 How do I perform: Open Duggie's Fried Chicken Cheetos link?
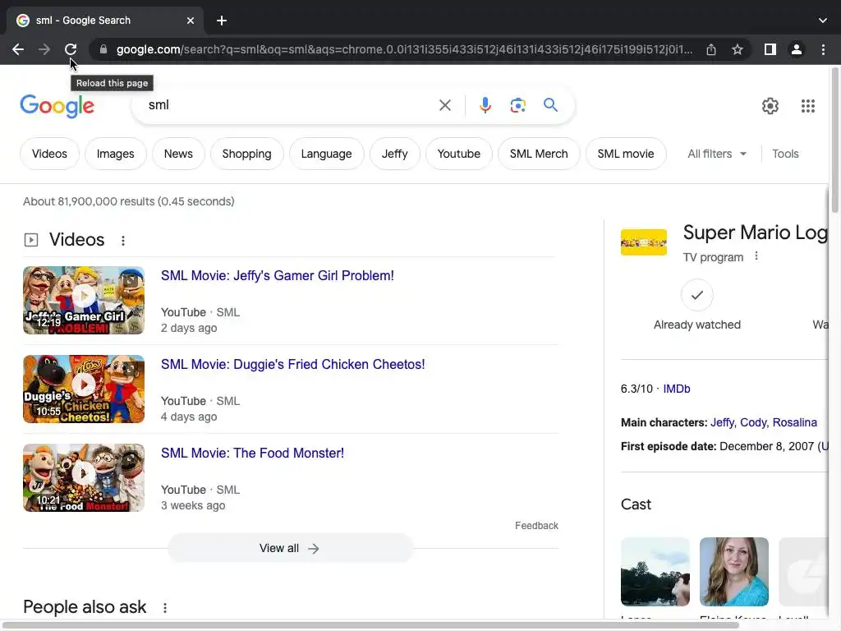(x=293, y=364)
